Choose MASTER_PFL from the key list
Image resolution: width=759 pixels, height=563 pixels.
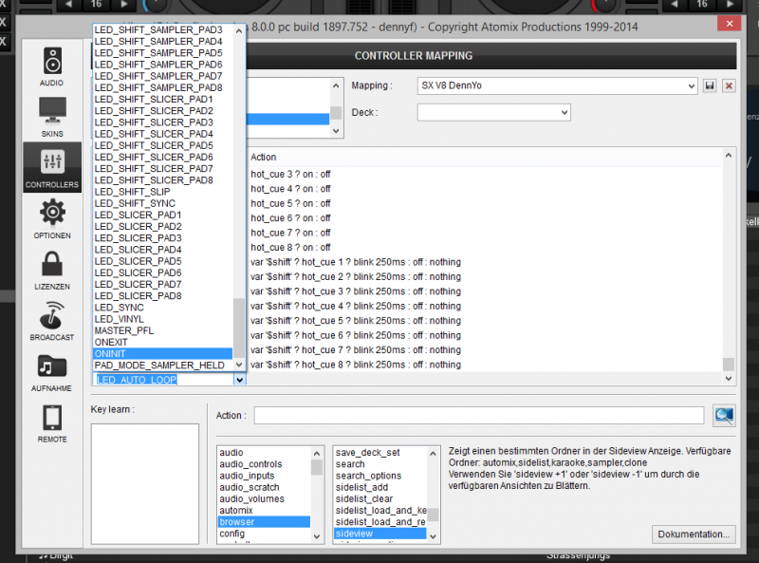pyautogui.click(x=162, y=330)
